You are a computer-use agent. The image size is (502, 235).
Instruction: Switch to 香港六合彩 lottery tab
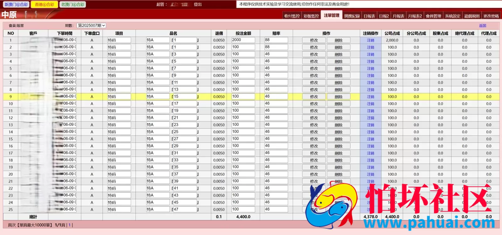point(44,4)
